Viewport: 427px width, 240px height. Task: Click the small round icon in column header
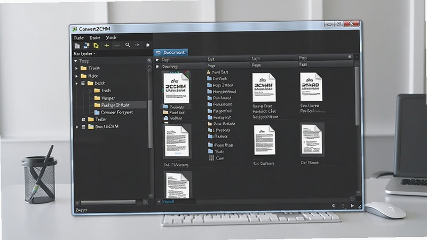[x=350, y=57]
